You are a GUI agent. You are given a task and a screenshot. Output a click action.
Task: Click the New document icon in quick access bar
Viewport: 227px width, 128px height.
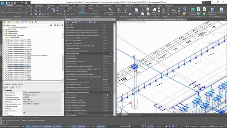(x=7, y=2)
